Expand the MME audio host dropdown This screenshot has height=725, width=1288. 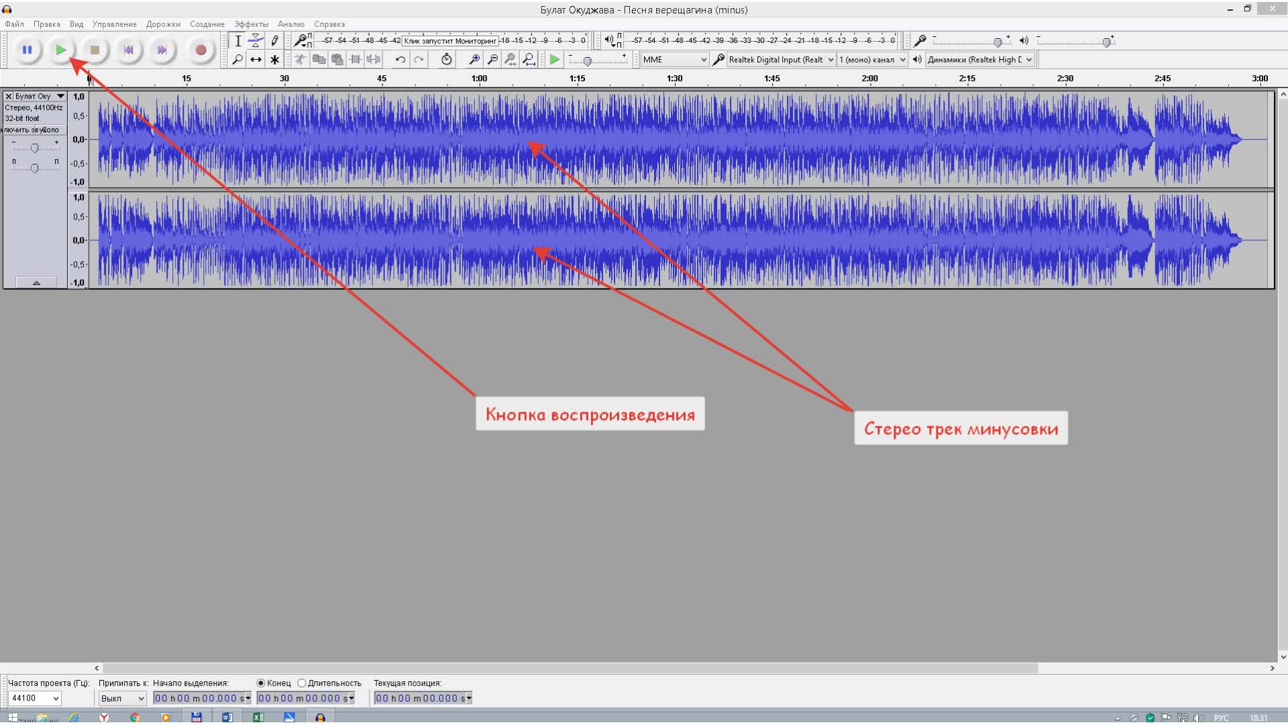[702, 59]
